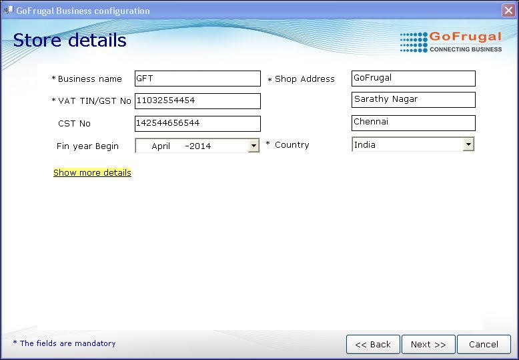Click the VAT TIN/GST No label
519x360 pixels.
(x=94, y=101)
